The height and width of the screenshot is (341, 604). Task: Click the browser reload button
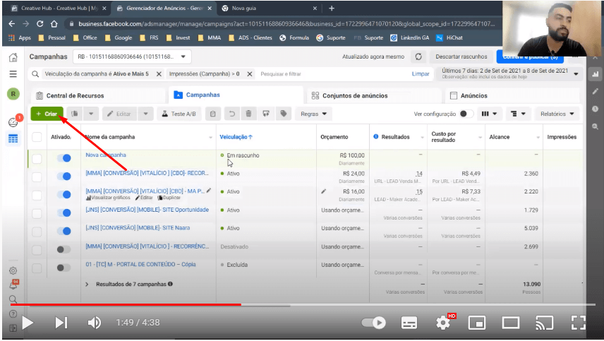[40, 24]
